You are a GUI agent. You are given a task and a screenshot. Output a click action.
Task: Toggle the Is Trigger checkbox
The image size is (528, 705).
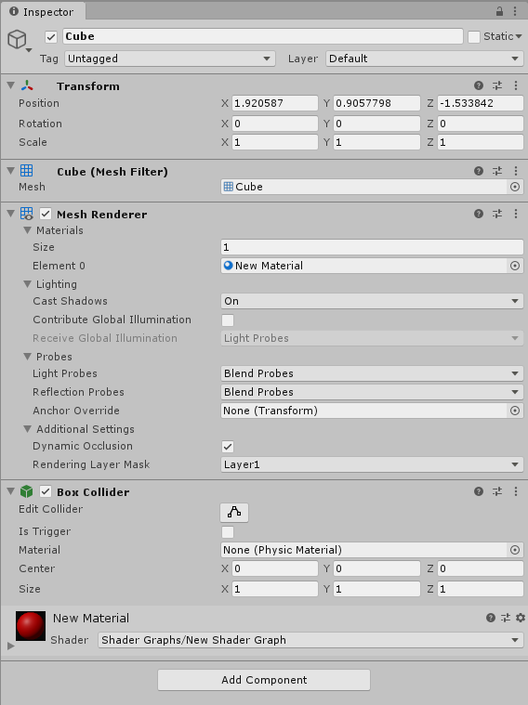228,532
